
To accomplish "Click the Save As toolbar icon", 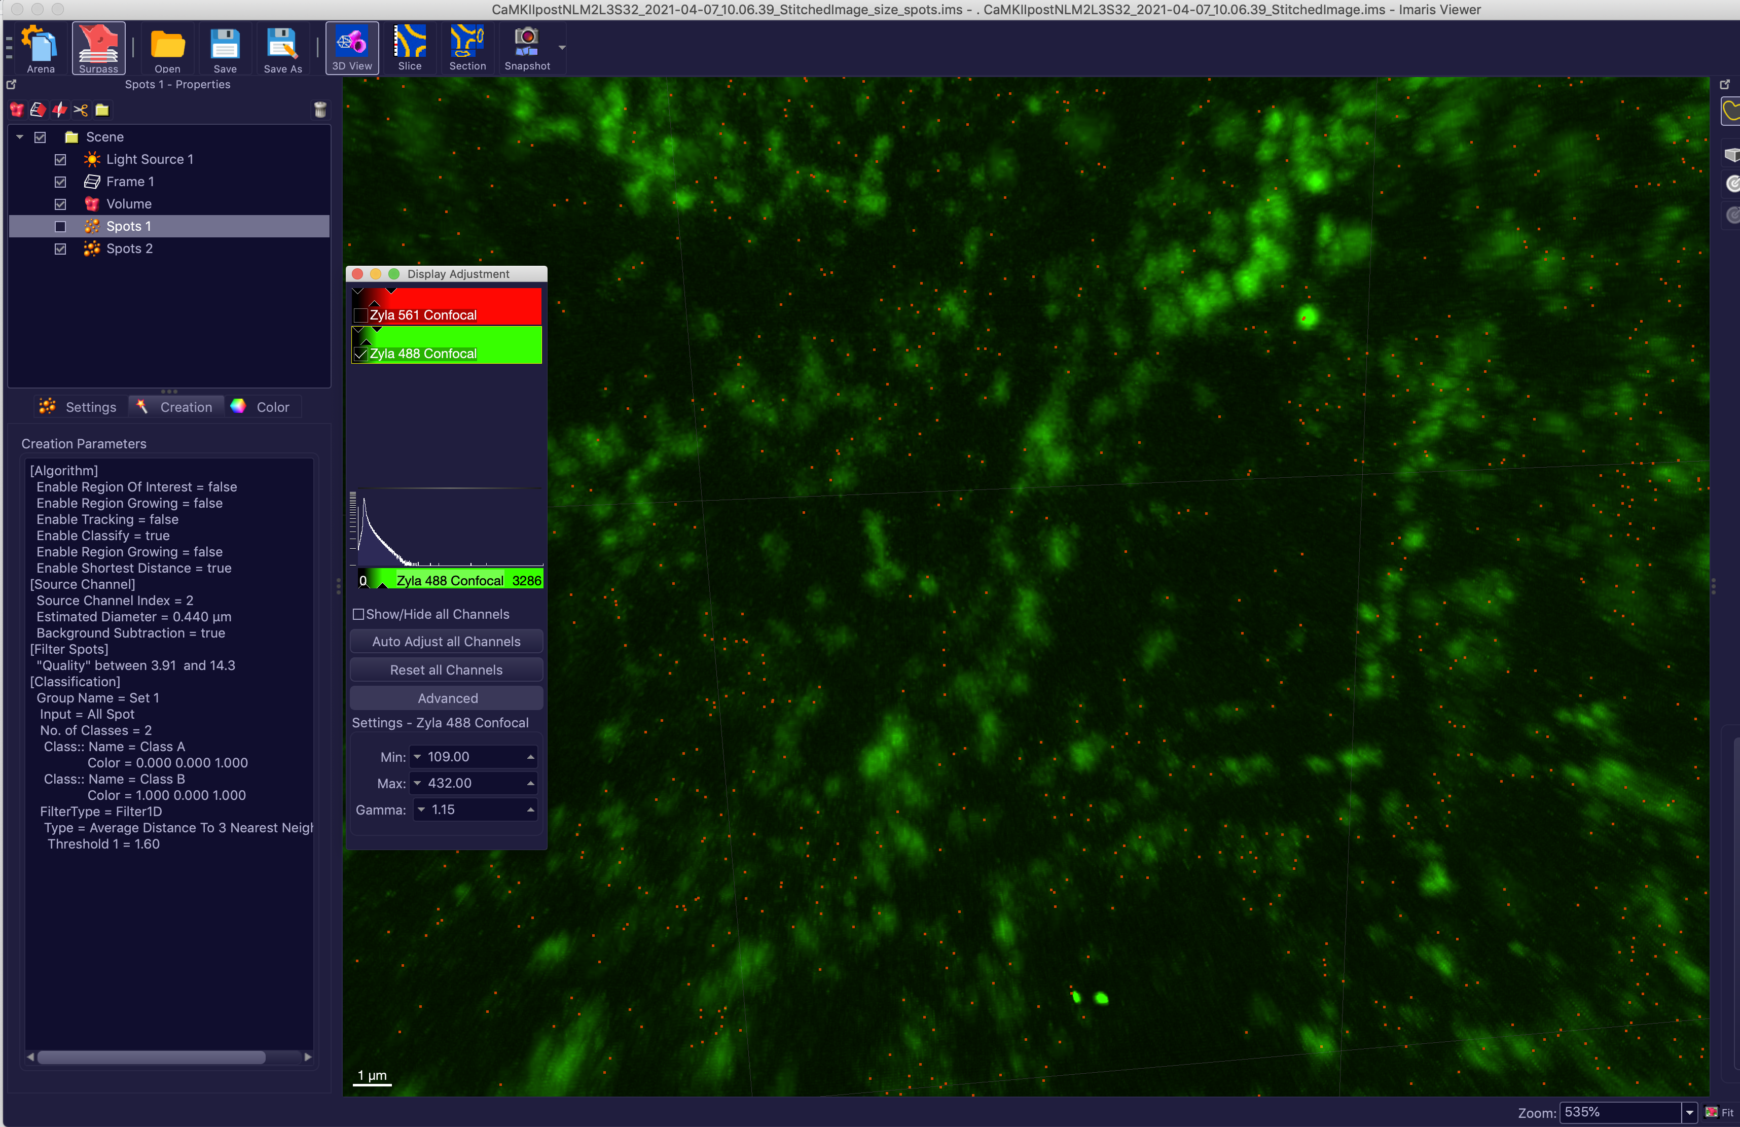I will pos(282,49).
